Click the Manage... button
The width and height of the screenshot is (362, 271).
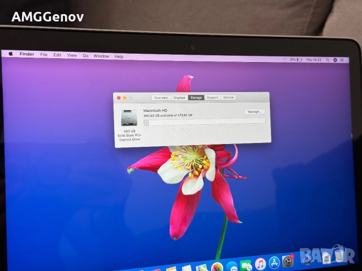(x=255, y=112)
